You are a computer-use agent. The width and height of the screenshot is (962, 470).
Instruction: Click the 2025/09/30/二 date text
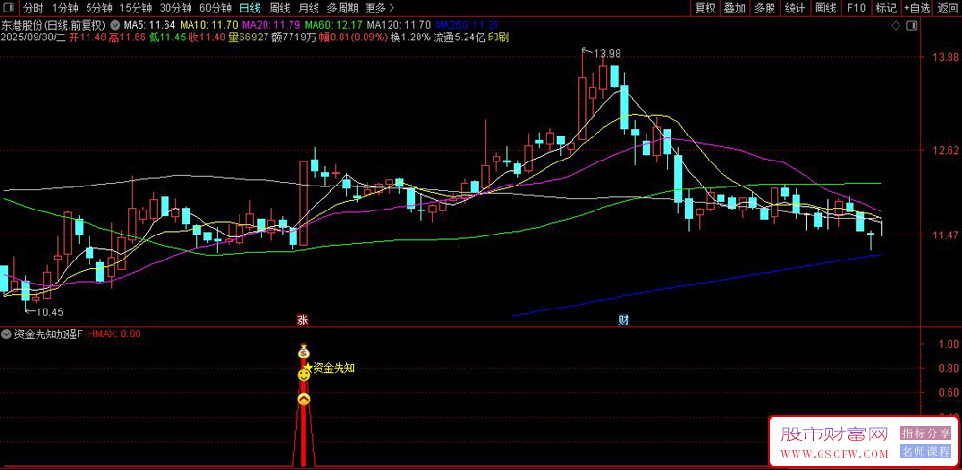(x=34, y=37)
